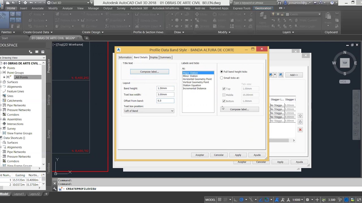Click the Compose label button under tick options
The width and height of the screenshot is (362, 203).
[240, 109]
